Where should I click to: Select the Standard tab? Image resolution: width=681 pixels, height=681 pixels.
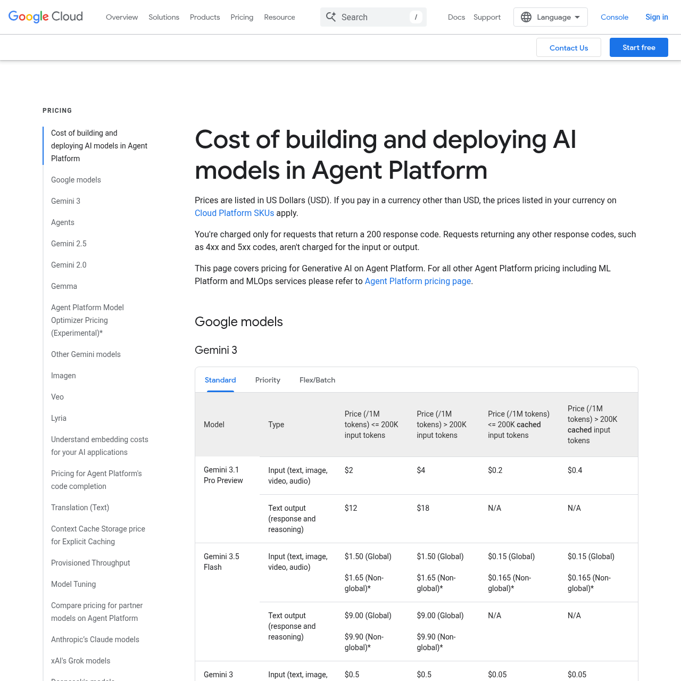pyautogui.click(x=220, y=380)
